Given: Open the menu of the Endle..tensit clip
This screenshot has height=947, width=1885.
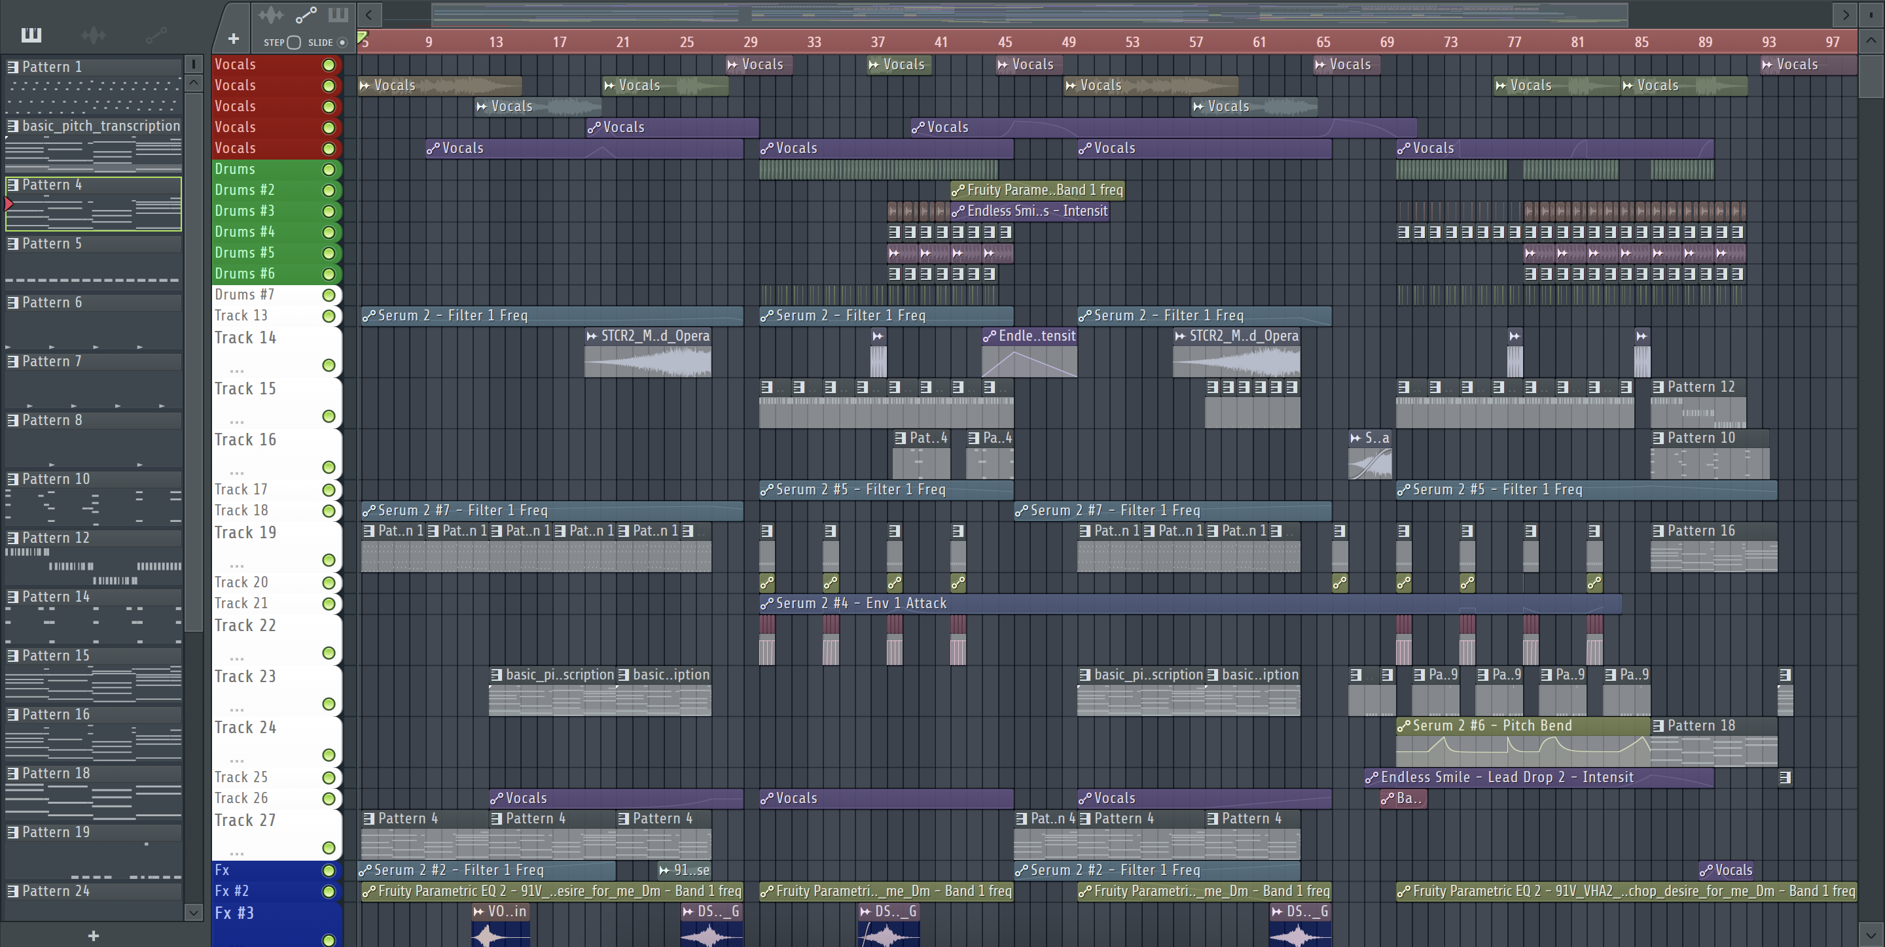Looking at the screenshot, I should pos(988,336).
